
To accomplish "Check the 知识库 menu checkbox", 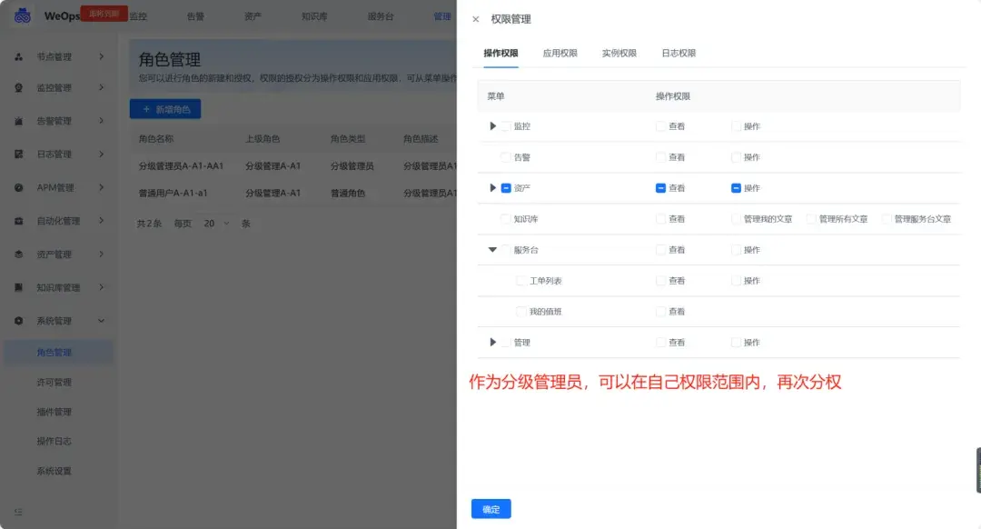I will pyautogui.click(x=506, y=218).
